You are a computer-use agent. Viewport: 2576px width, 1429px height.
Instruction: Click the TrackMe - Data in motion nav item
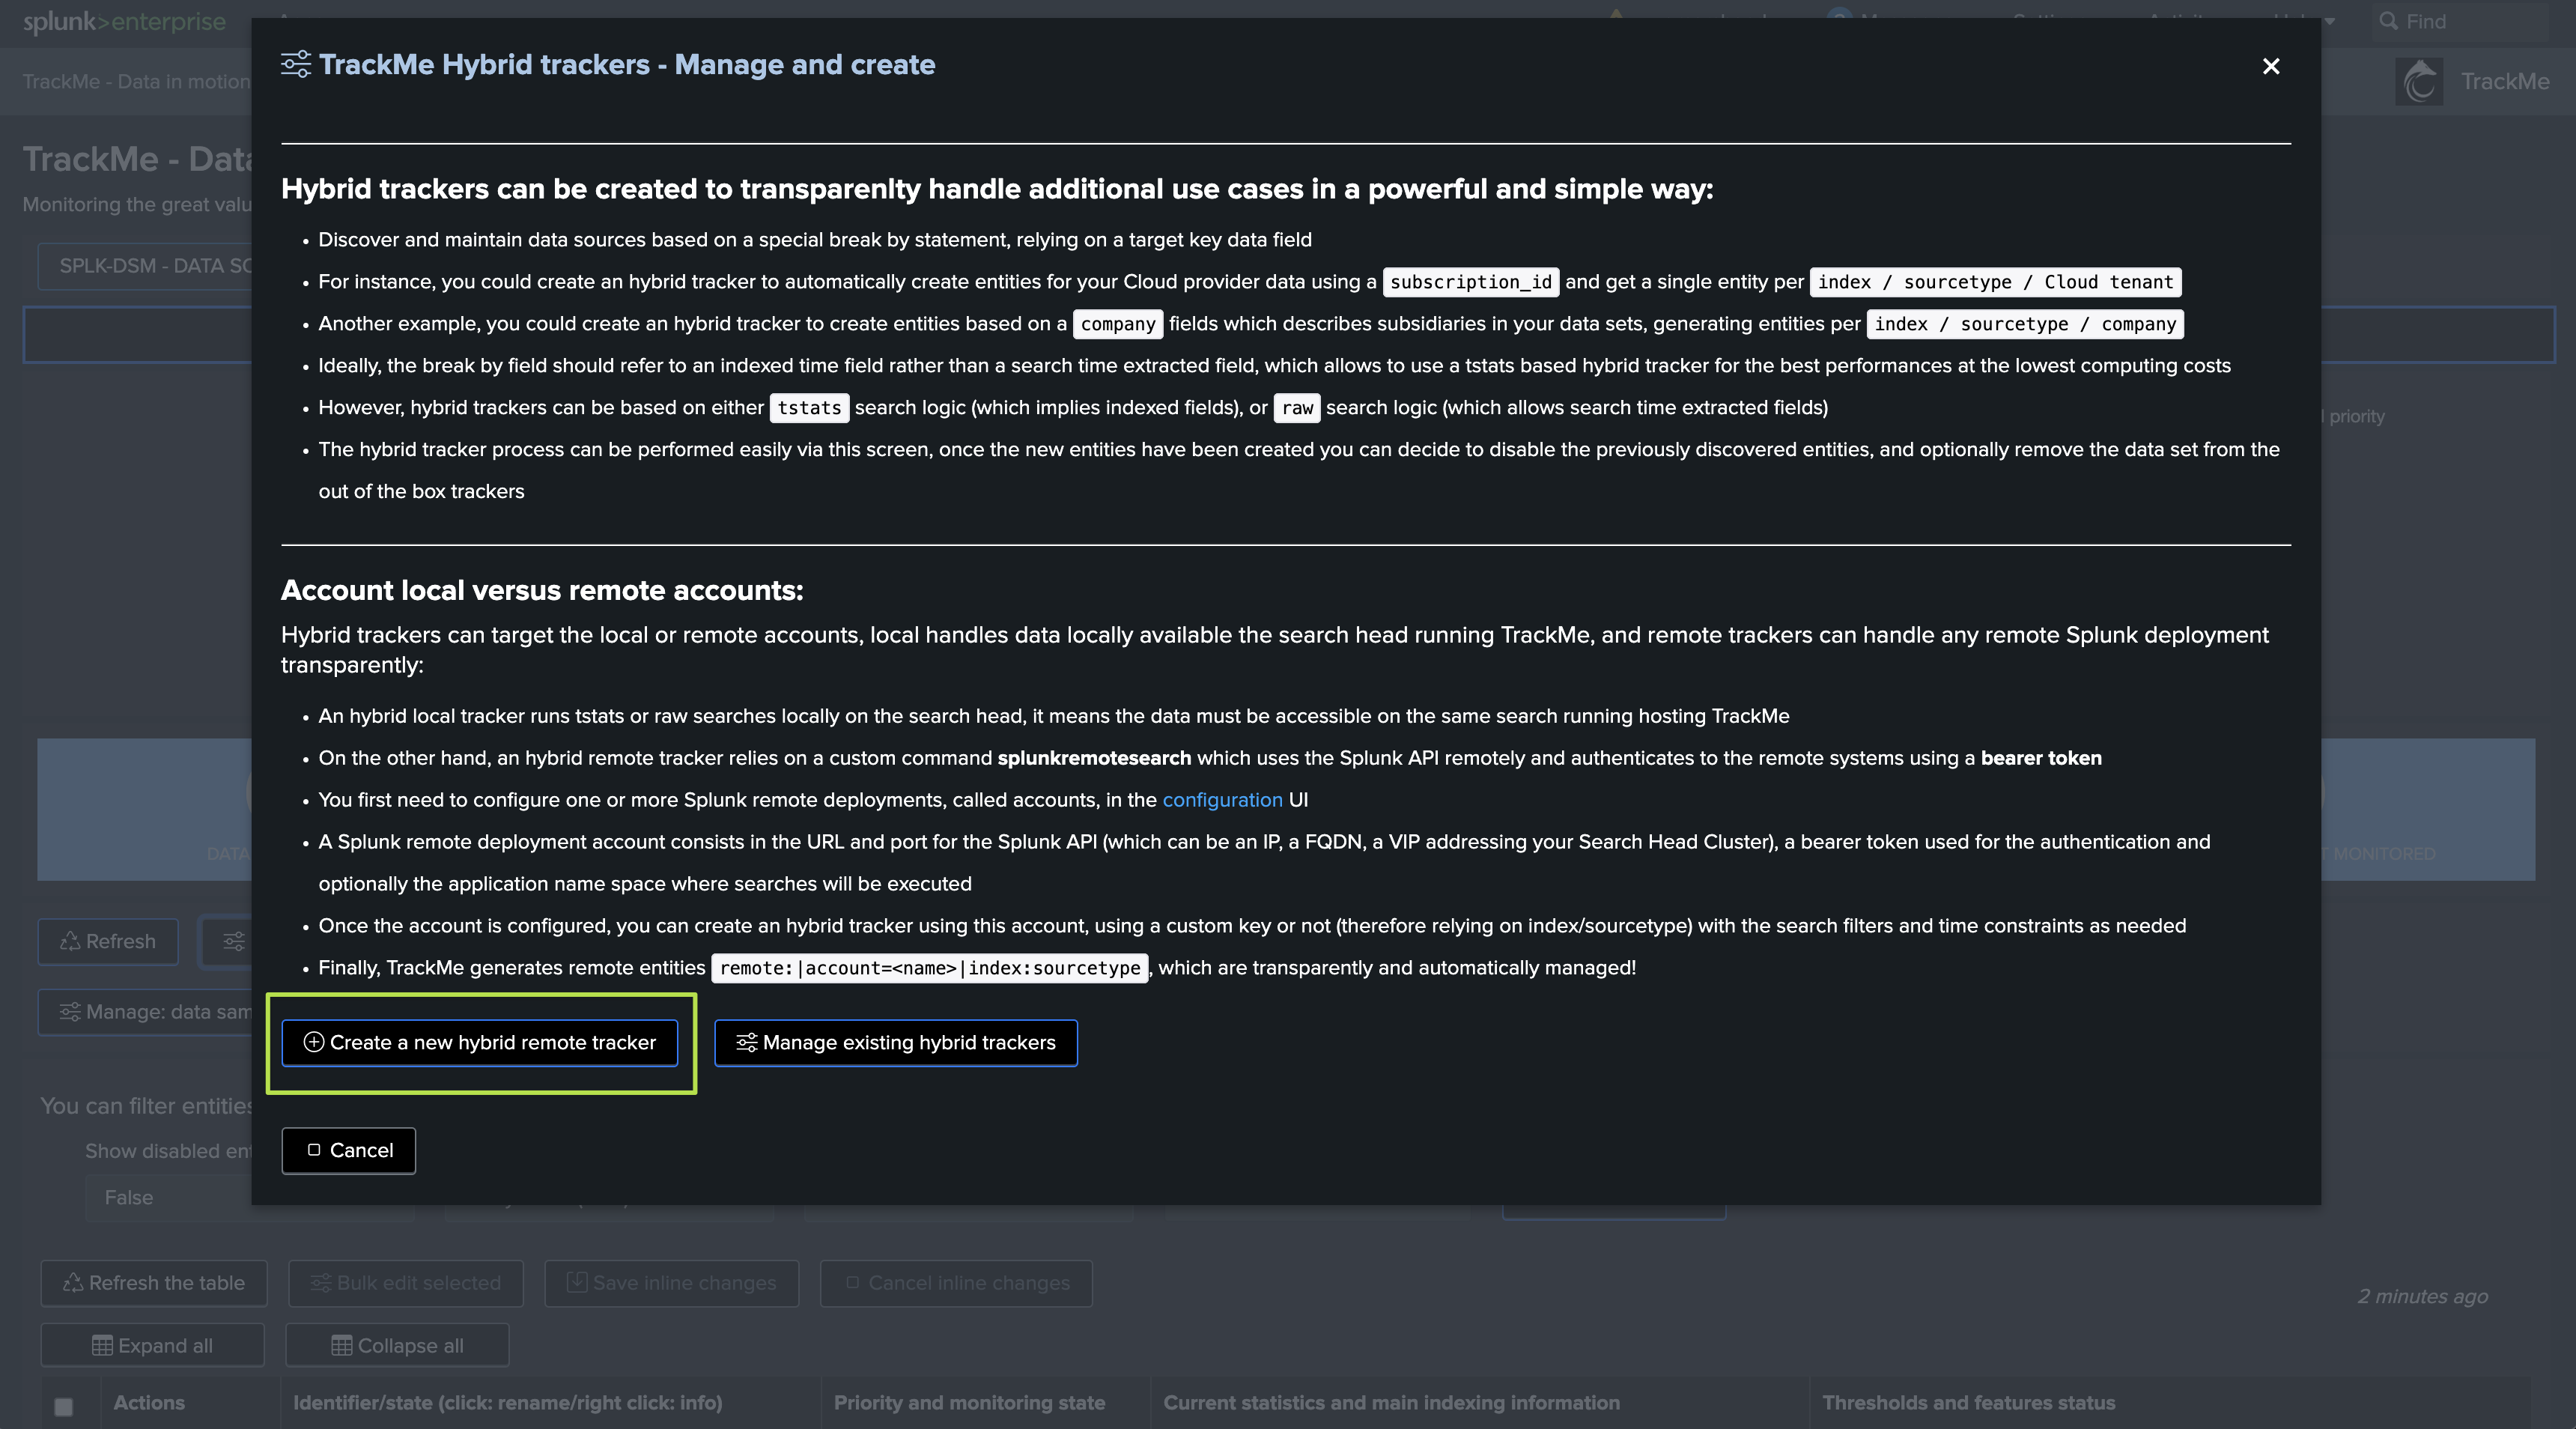[136, 82]
